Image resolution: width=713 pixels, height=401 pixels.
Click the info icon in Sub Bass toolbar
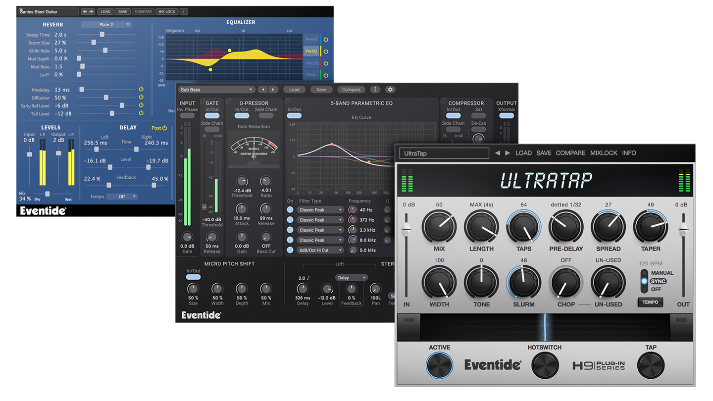[375, 90]
